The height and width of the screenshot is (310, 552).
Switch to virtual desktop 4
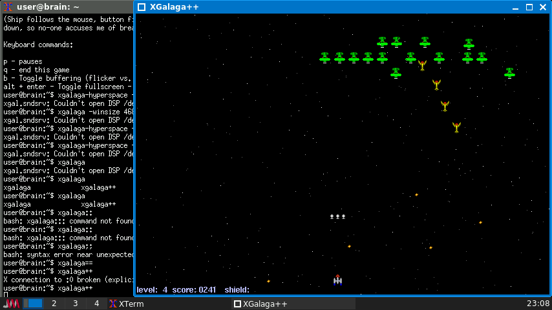point(96,304)
